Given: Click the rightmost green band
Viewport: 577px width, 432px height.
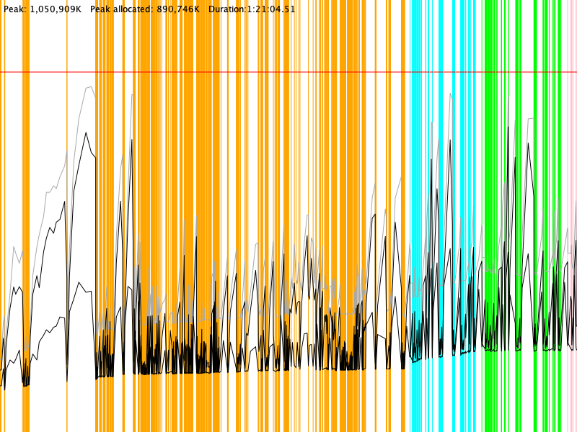Looking at the screenshot, I should (558, 216).
